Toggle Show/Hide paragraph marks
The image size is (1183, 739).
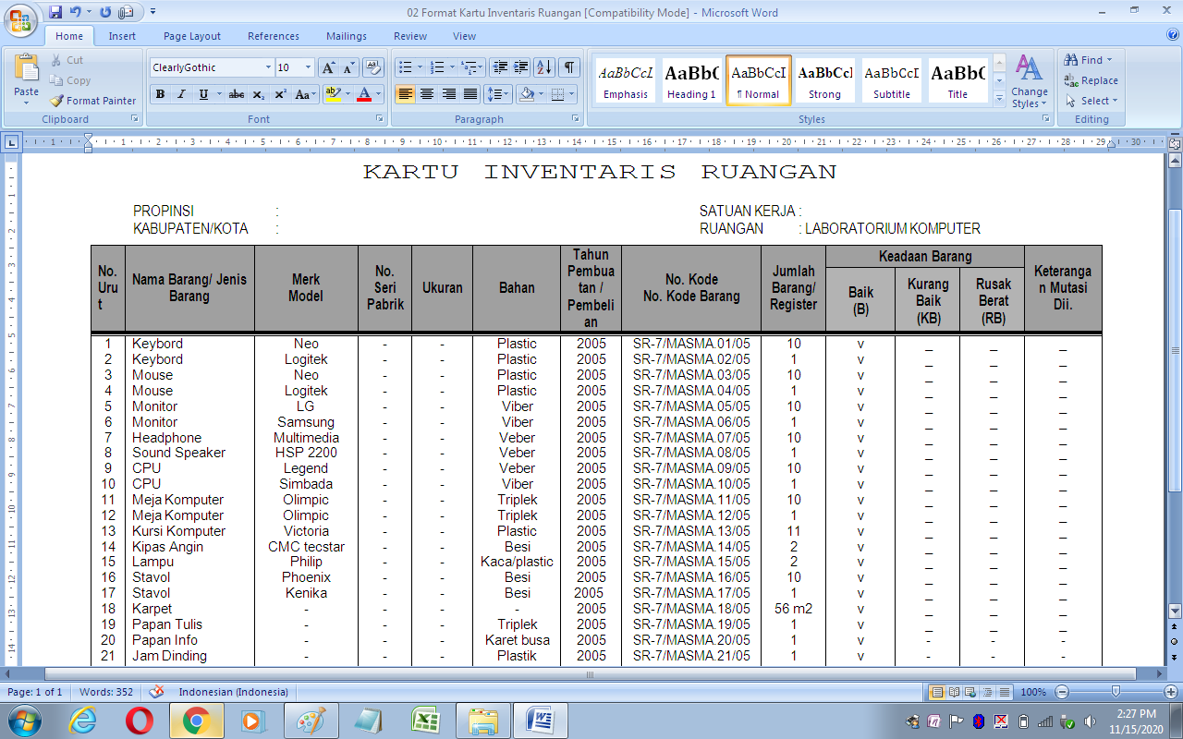tap(569, 67)
